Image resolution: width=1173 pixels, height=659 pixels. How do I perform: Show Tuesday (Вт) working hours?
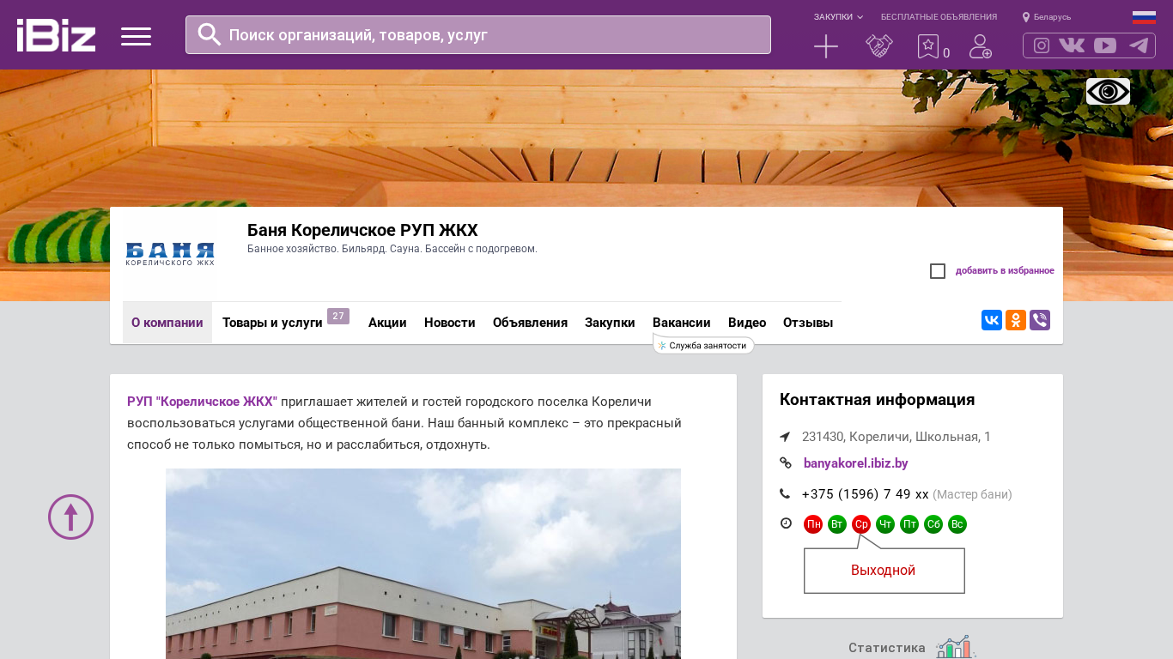[x=837, y=524]
